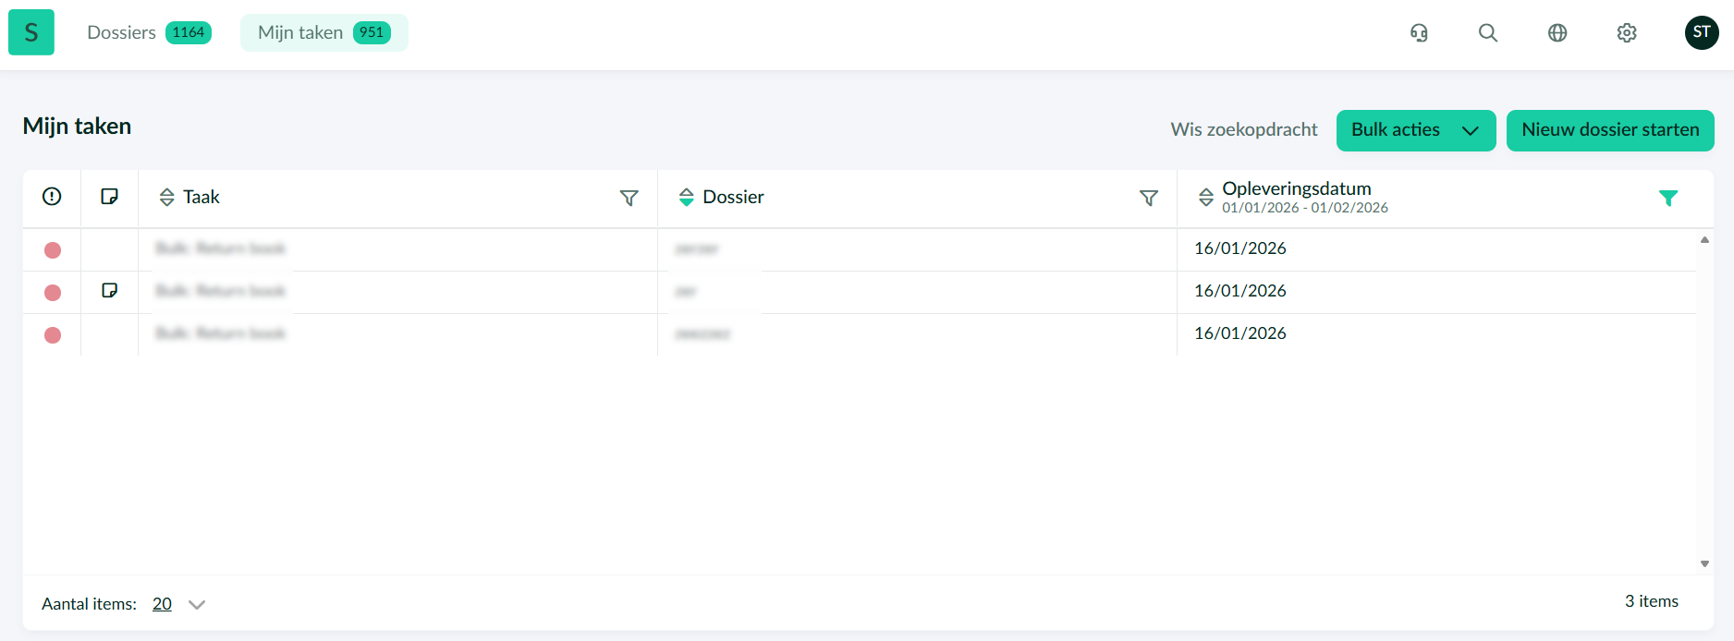
Task: Click the note column header icon
Action: [x=109, y=196]
